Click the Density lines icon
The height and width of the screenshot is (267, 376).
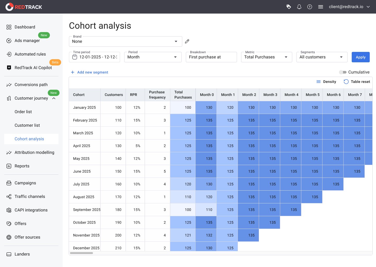(319, 82)
